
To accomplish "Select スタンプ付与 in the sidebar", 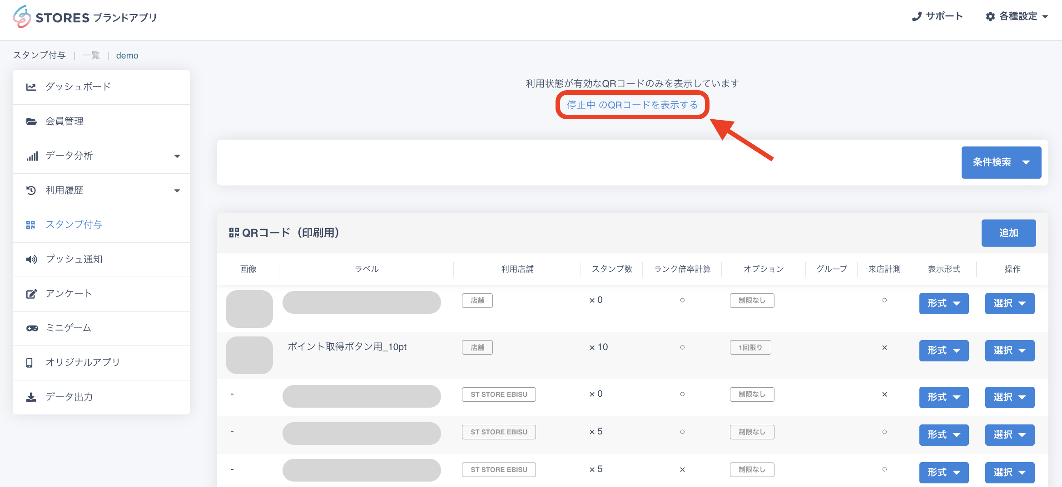I will pyautogui.click(x=101, y=225).
